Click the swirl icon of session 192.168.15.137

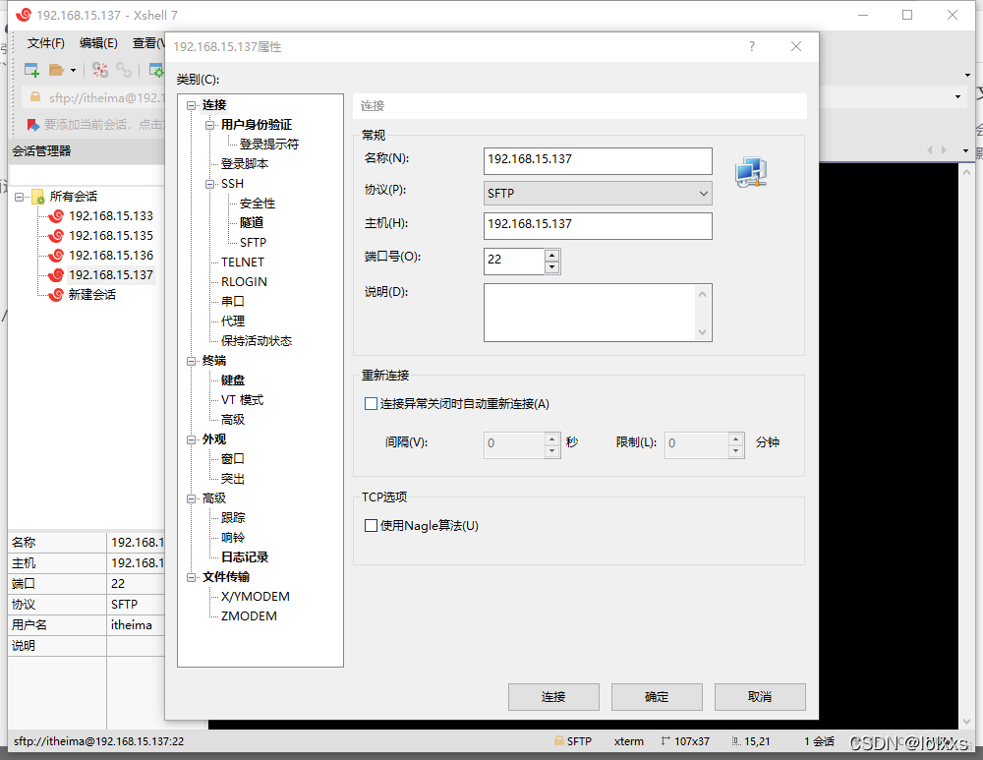click(x=56, y=274)
